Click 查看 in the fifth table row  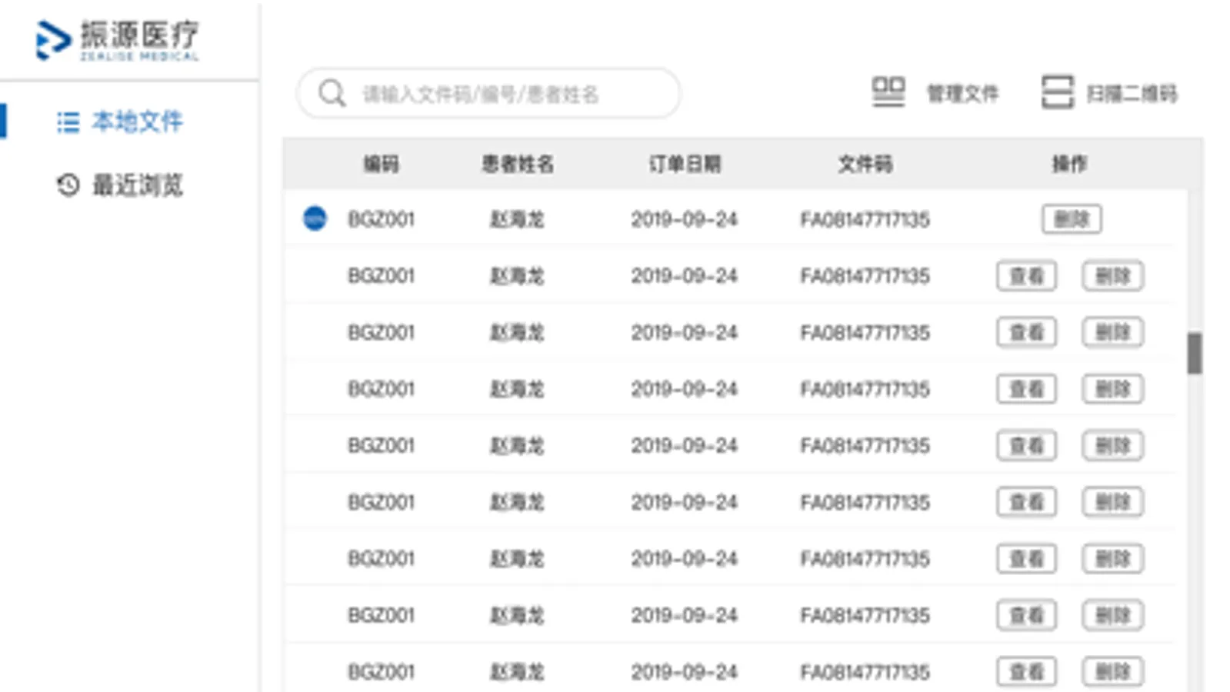tap(1026, 445)
